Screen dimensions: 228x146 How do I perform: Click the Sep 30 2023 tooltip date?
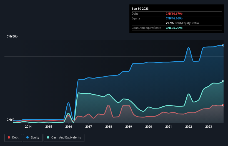click(140, 9)
